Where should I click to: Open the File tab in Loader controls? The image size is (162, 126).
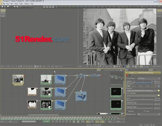(128, 86)
